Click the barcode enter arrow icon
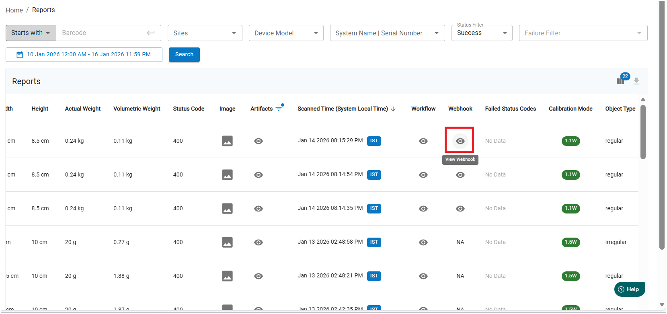Viewport: 667px width, 314px height. click(151, 33)
